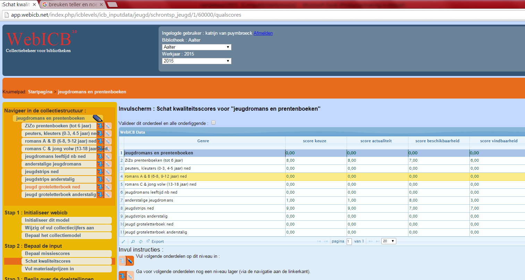Click faded pencil icon for jeugdstrips ned
This screenshot has width=525, height=280.
[108, 172]
